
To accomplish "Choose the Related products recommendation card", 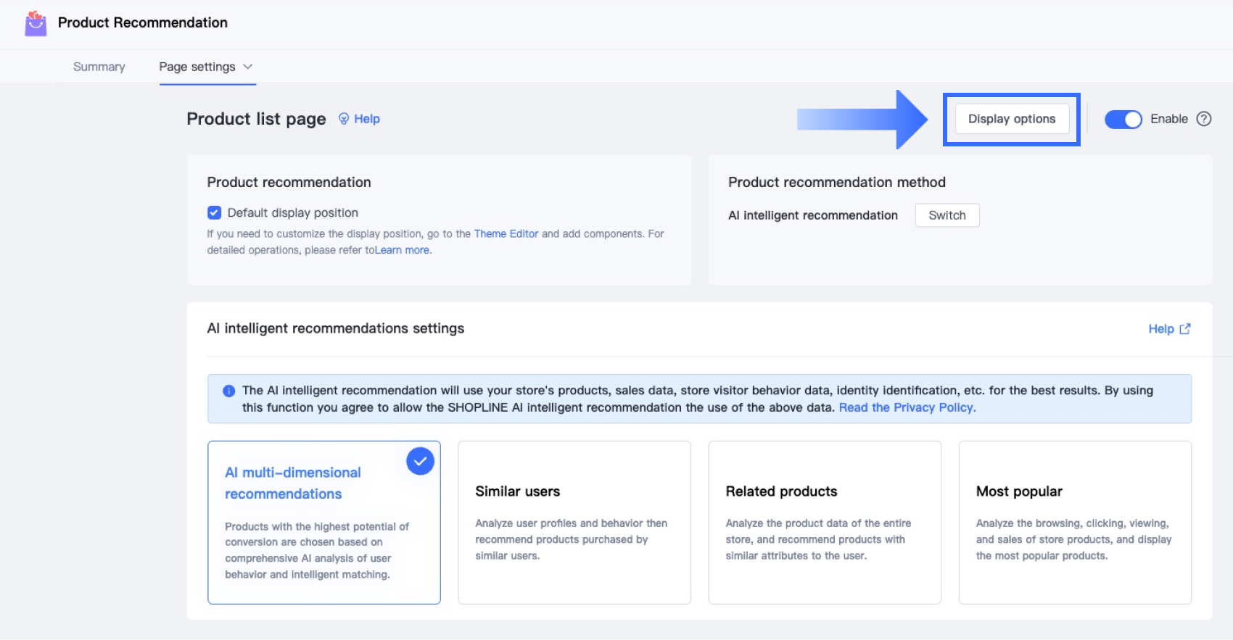I will click(825, 522).
